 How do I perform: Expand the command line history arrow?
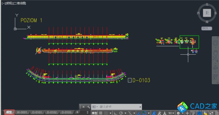click(140, 107)
